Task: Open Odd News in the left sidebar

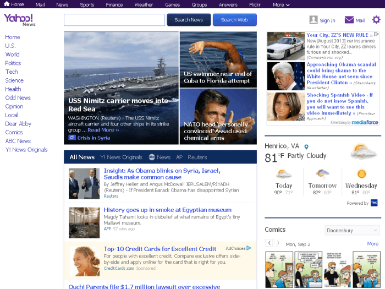Action: 18,97
